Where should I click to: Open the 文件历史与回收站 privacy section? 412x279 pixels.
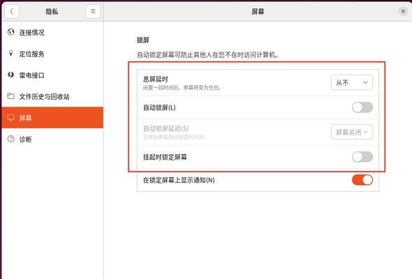pos(52,96)
